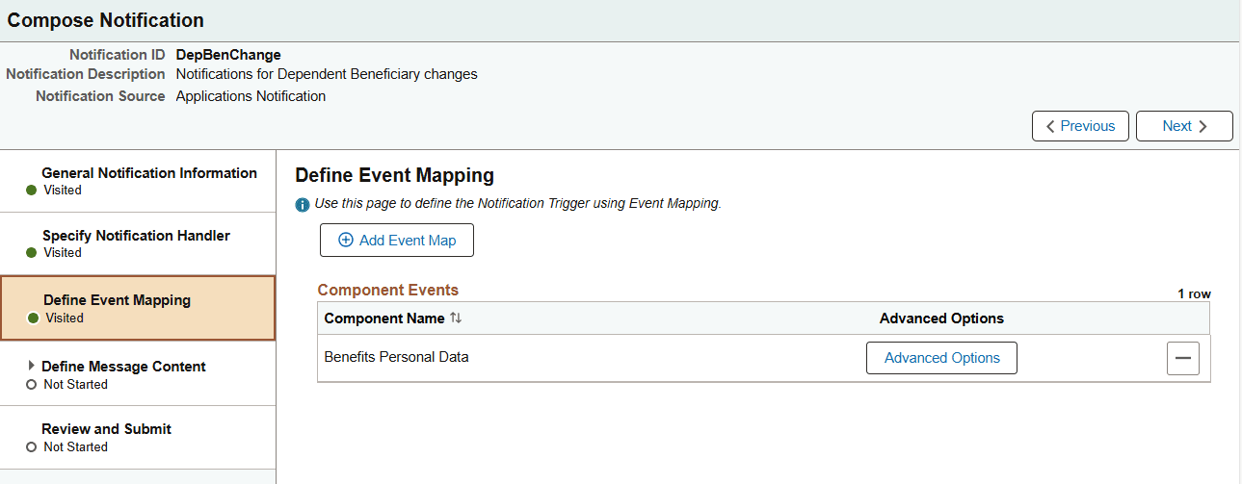This screenshot has width=1242, height=484.
Task: Open the Specify Notification Handler step
Action: pyautogui.click(x=136, y=236)
